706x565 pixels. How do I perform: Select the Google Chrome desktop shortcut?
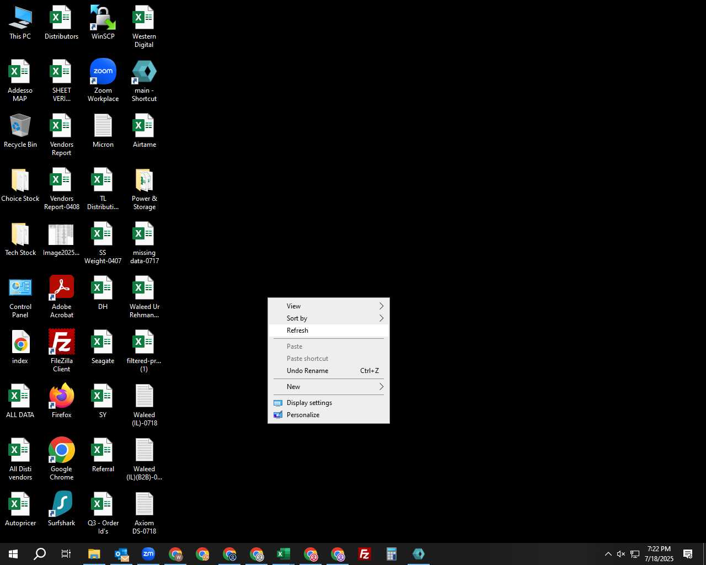pos(61,460)
